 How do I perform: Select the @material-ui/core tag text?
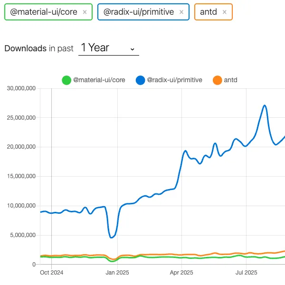click(x=41, y=12)
